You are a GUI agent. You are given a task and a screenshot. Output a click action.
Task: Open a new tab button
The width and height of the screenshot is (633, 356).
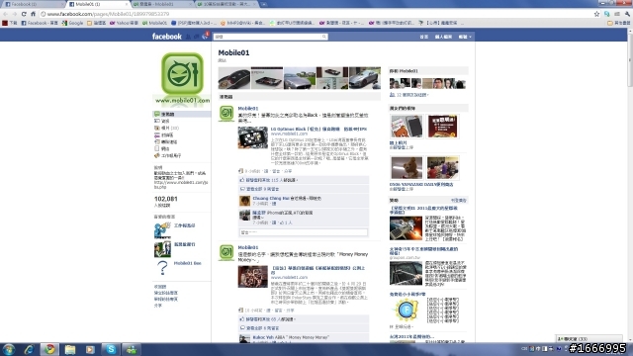pyautogui.click(x=264, y=4)
